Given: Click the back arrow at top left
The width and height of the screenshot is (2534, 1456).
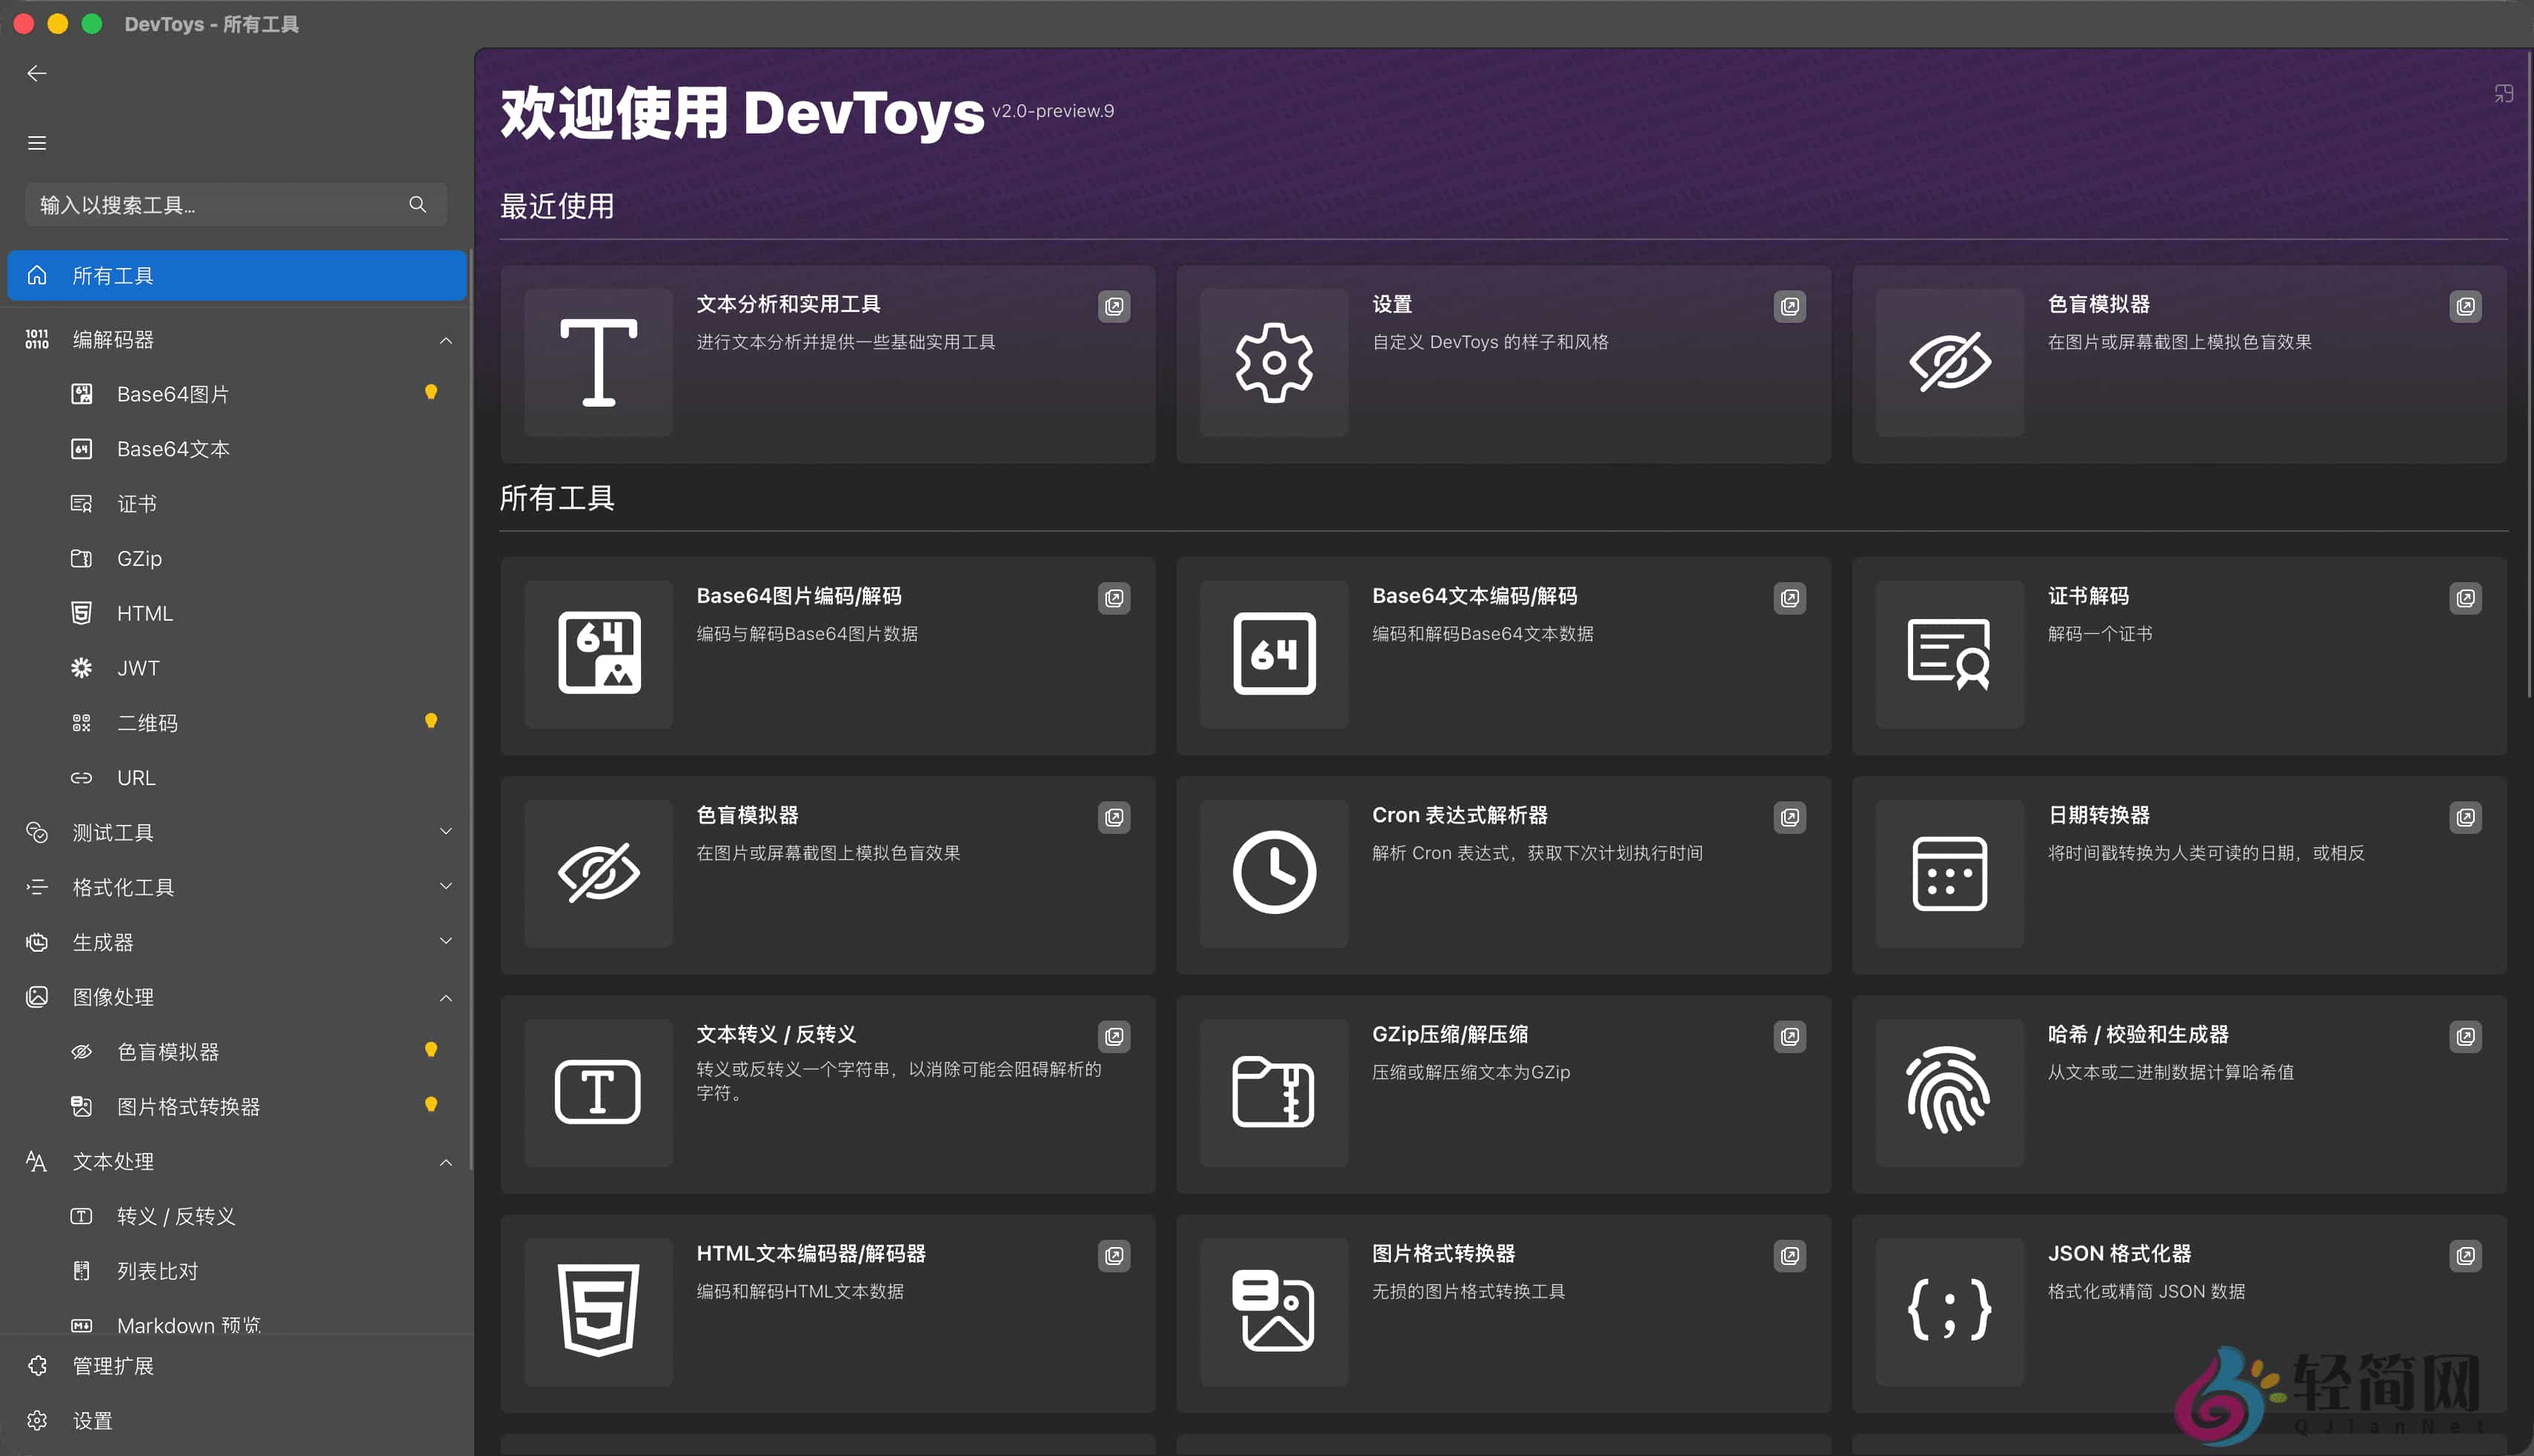Looking at the screenshot, I should point(36,73).
